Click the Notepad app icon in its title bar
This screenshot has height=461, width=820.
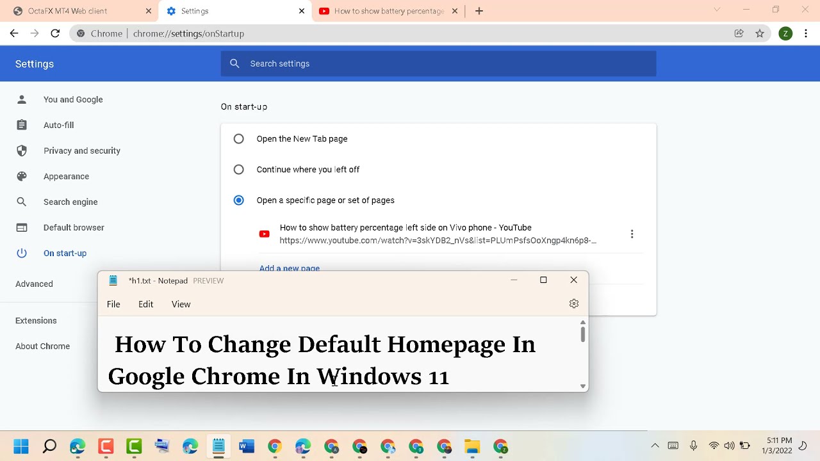[113, 280]
